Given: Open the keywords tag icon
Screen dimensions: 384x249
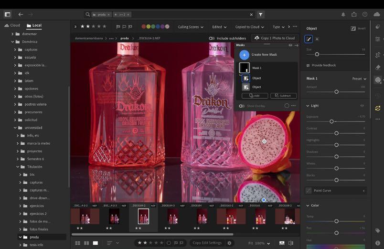Looking at the screenshot, I should (378, 230).
